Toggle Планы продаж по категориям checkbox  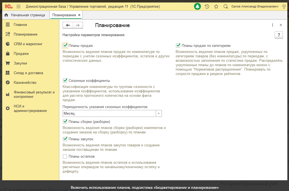[x=178, y=45]
